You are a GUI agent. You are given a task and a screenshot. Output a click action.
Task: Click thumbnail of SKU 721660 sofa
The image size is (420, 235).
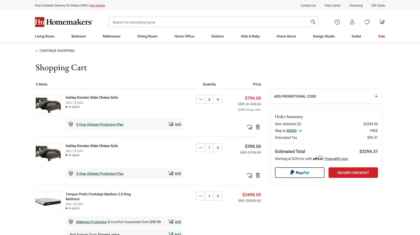coord(48,105)
